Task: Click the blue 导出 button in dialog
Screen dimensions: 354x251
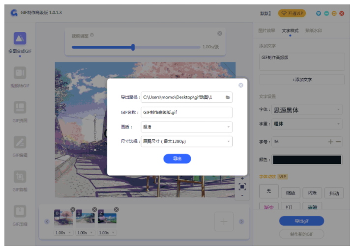Action: (x=177, y=158)
